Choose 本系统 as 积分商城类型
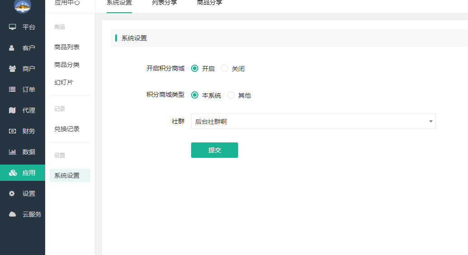Screen dimensions: 468x255 pos(195,95)
